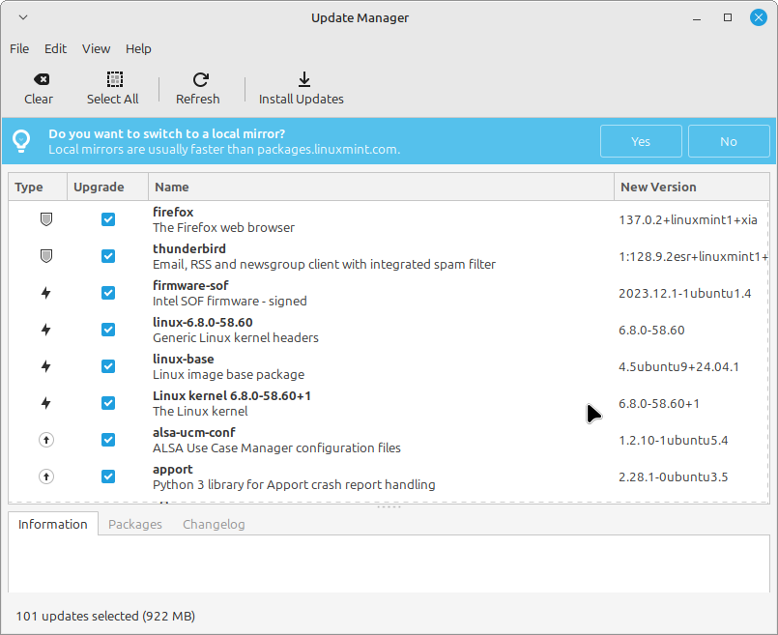The height and width of the screenshot is (635, 778).
Task: Open the Edit menu
Action: pyautogui.click(x=56, y=48)
